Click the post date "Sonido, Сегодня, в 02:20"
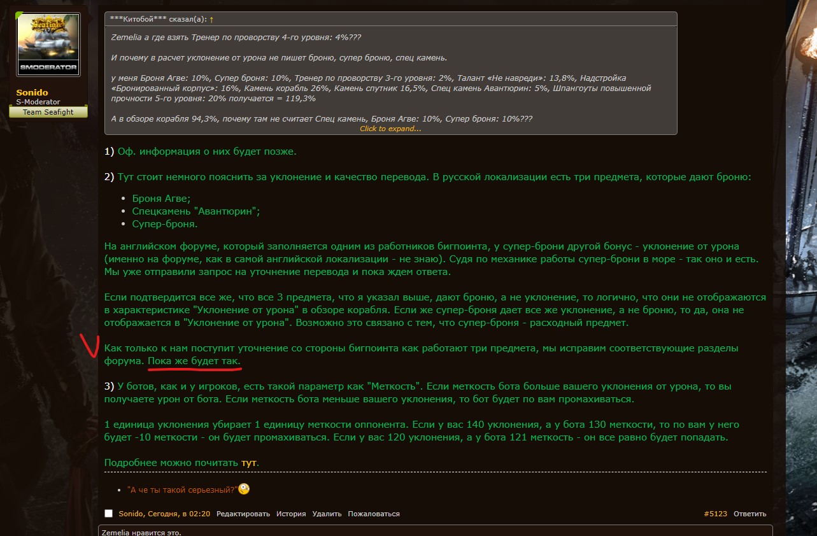Screen dimensions: 817x536 164,514
